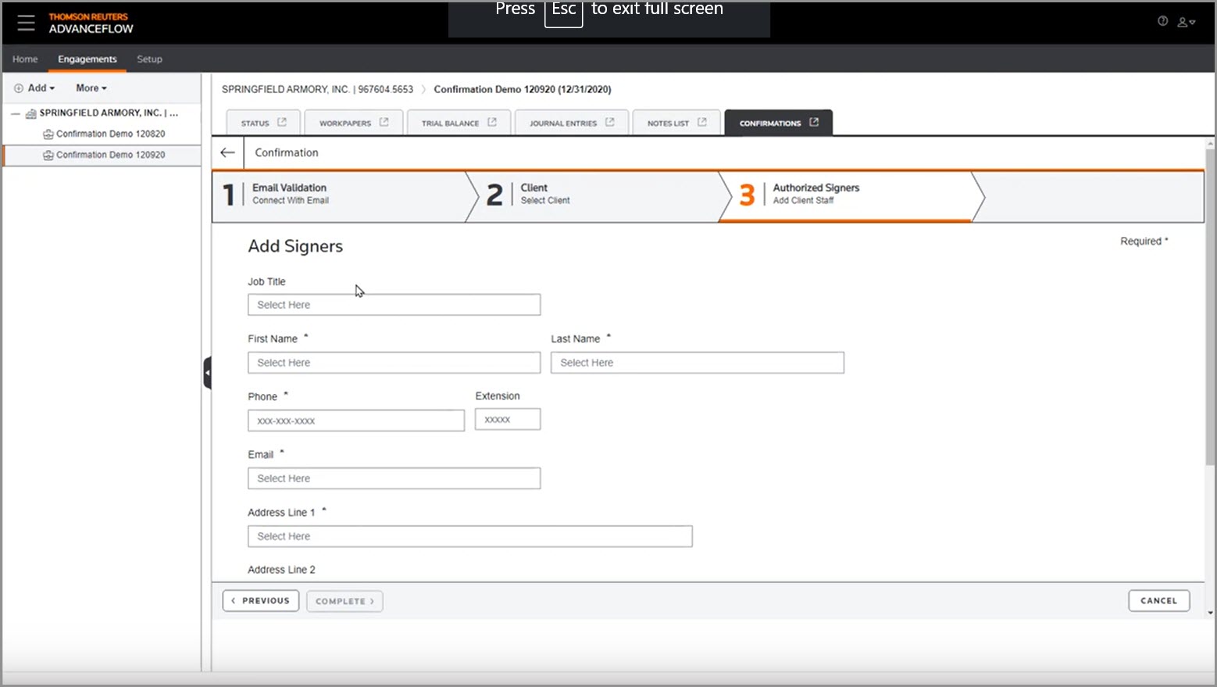This screenshot has height=687, width=1217.
Task: Open the user account icon
Action: 1182,22
